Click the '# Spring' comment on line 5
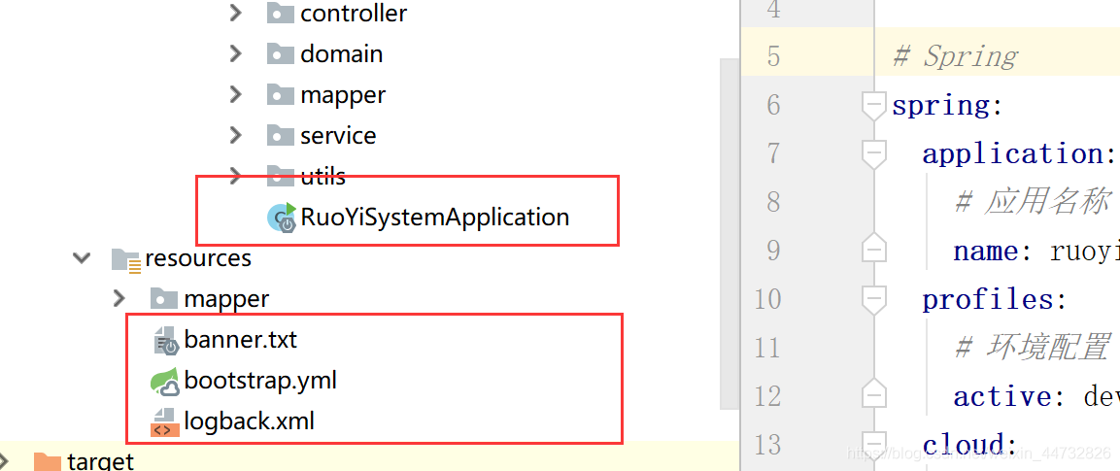This screenshot has height=471, width=1120. [955, 56]
